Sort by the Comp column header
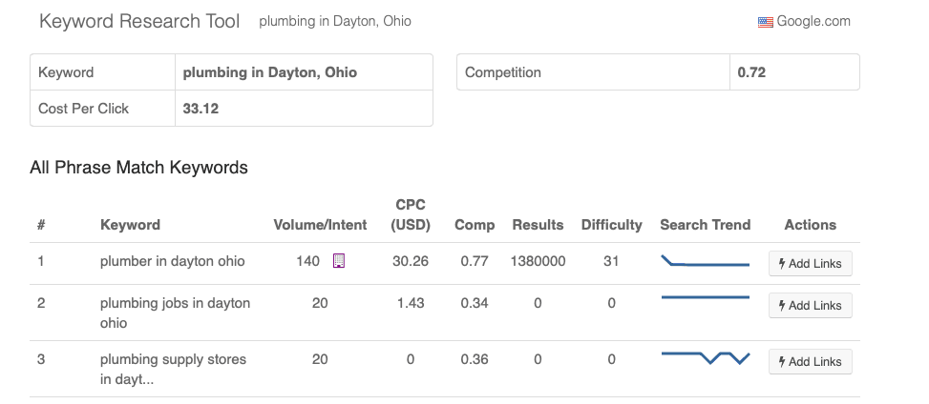Image resolution: width=929 pixels, height=404 pixels. (475, 225)
